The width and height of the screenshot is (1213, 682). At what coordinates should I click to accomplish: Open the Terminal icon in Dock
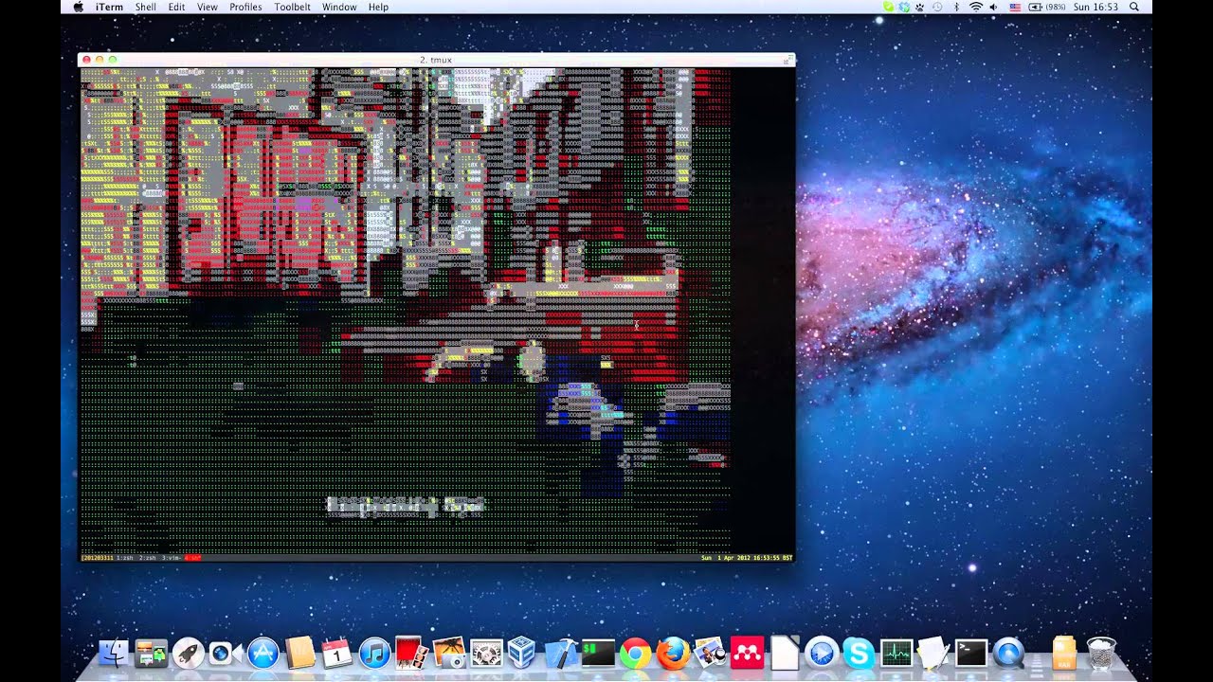970,653
